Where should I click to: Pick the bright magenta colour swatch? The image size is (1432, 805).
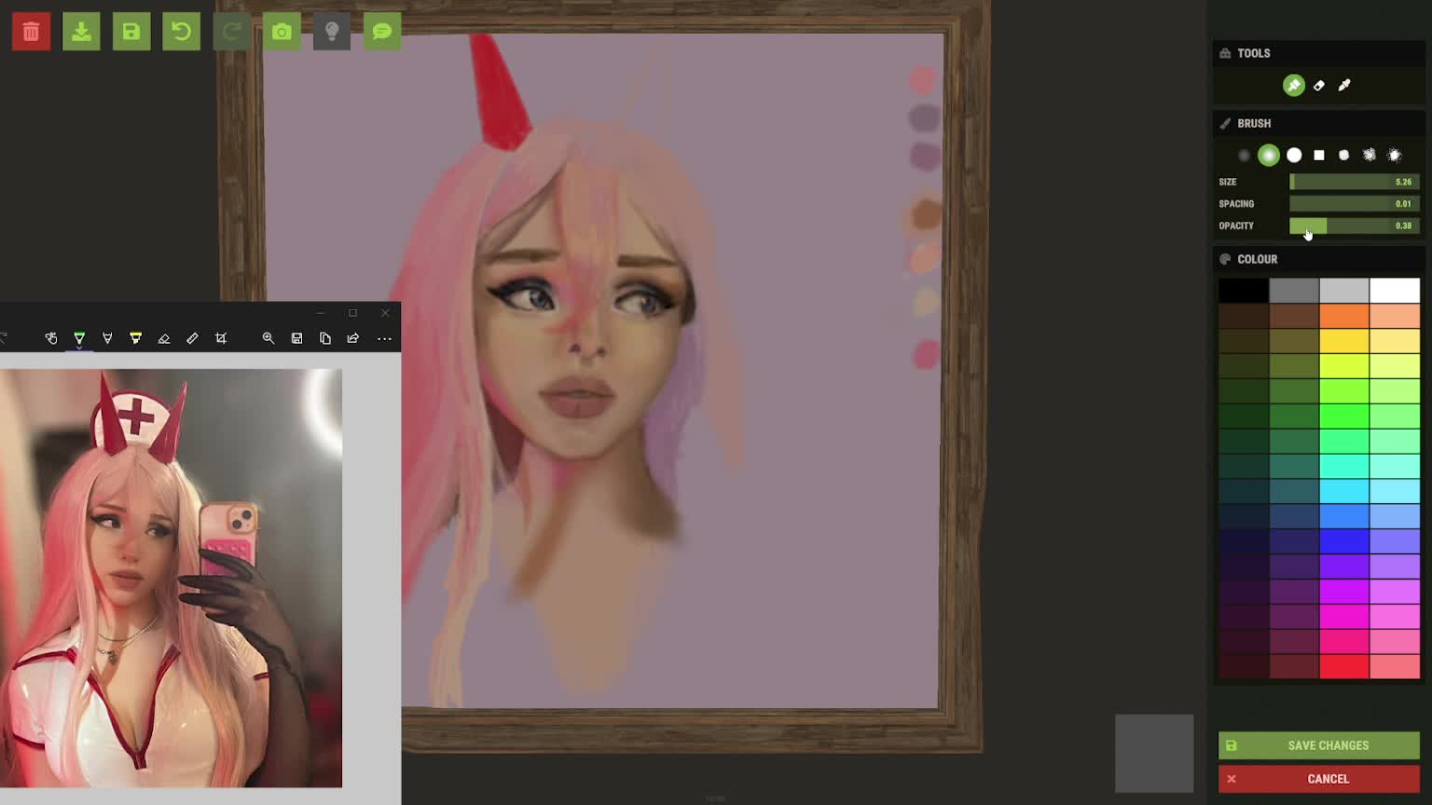click(x=1344, y=592)
